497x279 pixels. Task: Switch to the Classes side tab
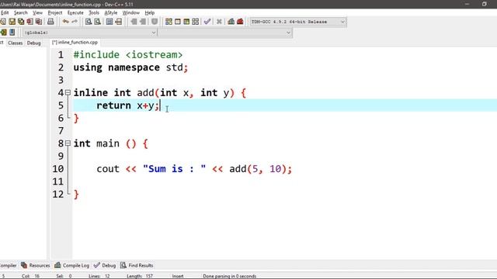16,43
